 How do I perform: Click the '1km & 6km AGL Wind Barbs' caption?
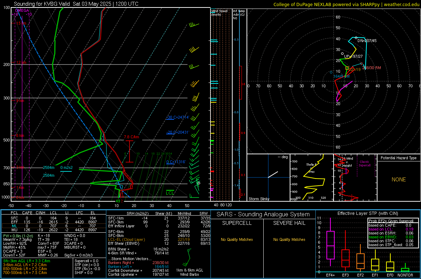pos(189,272)
